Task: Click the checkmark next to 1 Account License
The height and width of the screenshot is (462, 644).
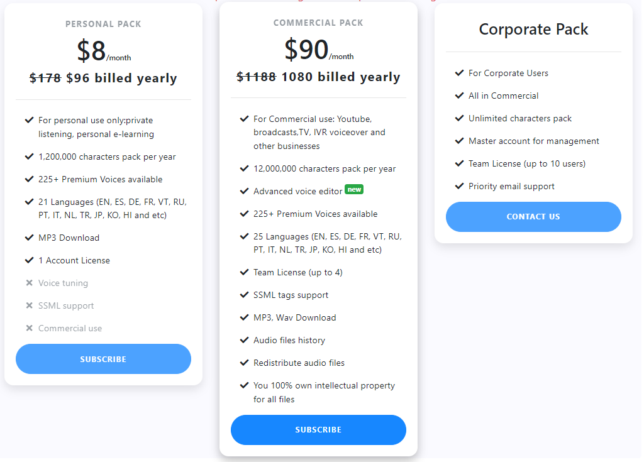Action: tap(29, 260)
